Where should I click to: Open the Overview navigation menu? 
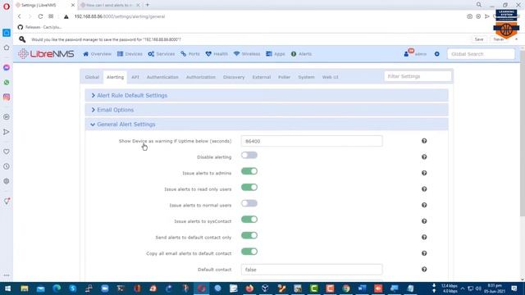97,54
